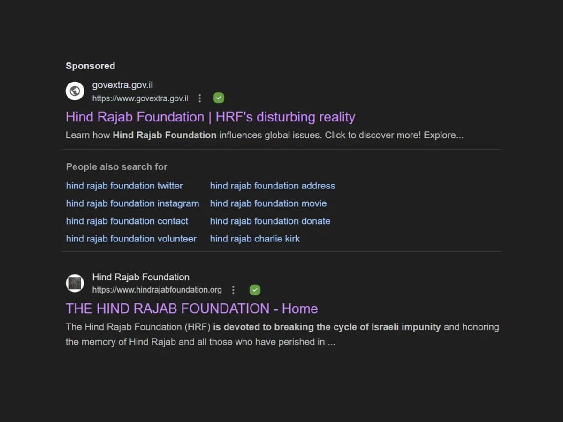This screenshot has height=422, width=563.
Task: Click the govextra.gov.il domain name text
Action: (x=122, y=85)
